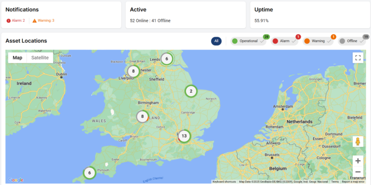Open Keyboard shortcuts link
The height and width of the screenshot is (185, 371).
point(224,182)
